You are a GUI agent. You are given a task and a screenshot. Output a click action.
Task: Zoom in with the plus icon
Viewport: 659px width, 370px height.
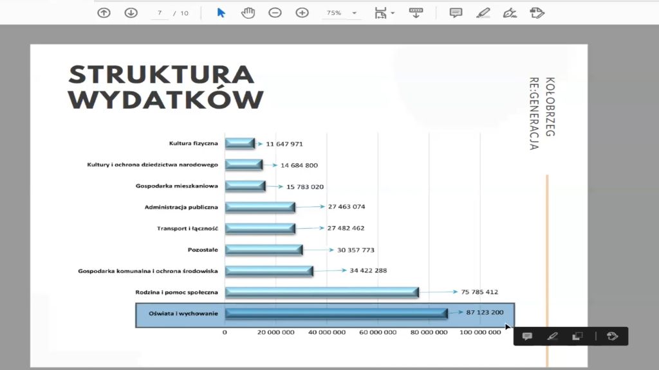coord(302,13)
